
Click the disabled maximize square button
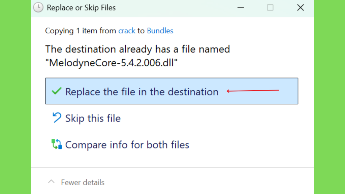(270, 7)
